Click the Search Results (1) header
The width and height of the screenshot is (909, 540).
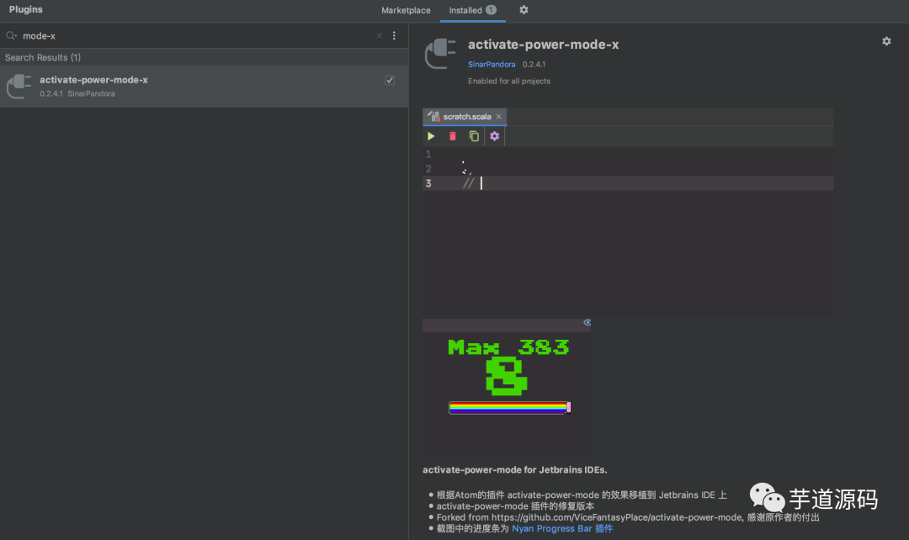(43, 57)
